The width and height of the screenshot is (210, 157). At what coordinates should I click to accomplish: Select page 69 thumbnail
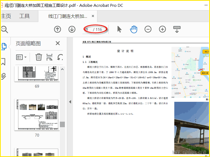click(x=37, y=74)
